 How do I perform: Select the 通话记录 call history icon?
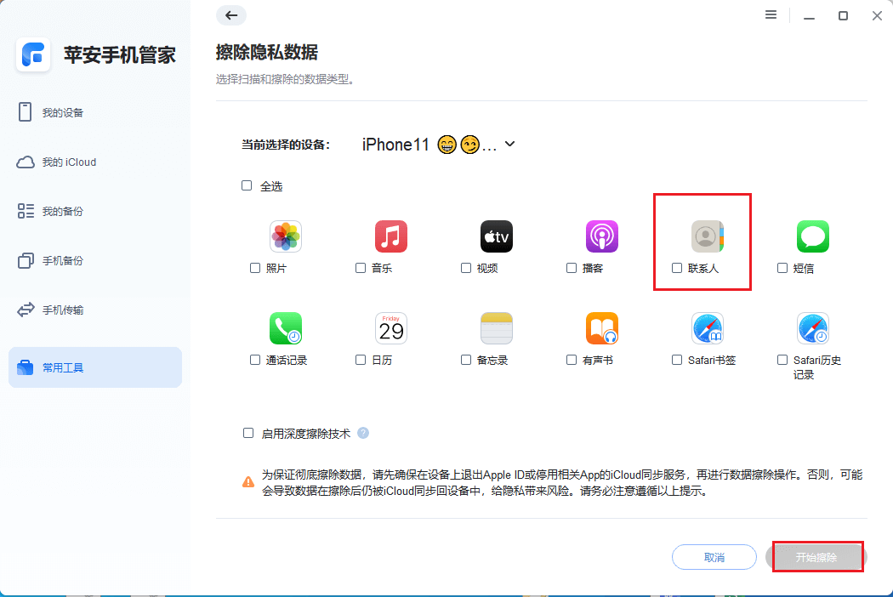(286, 328)
